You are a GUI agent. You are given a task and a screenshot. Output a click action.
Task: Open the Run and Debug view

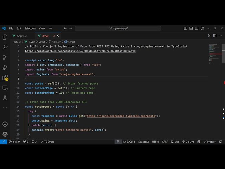click(x=5, y=67)
